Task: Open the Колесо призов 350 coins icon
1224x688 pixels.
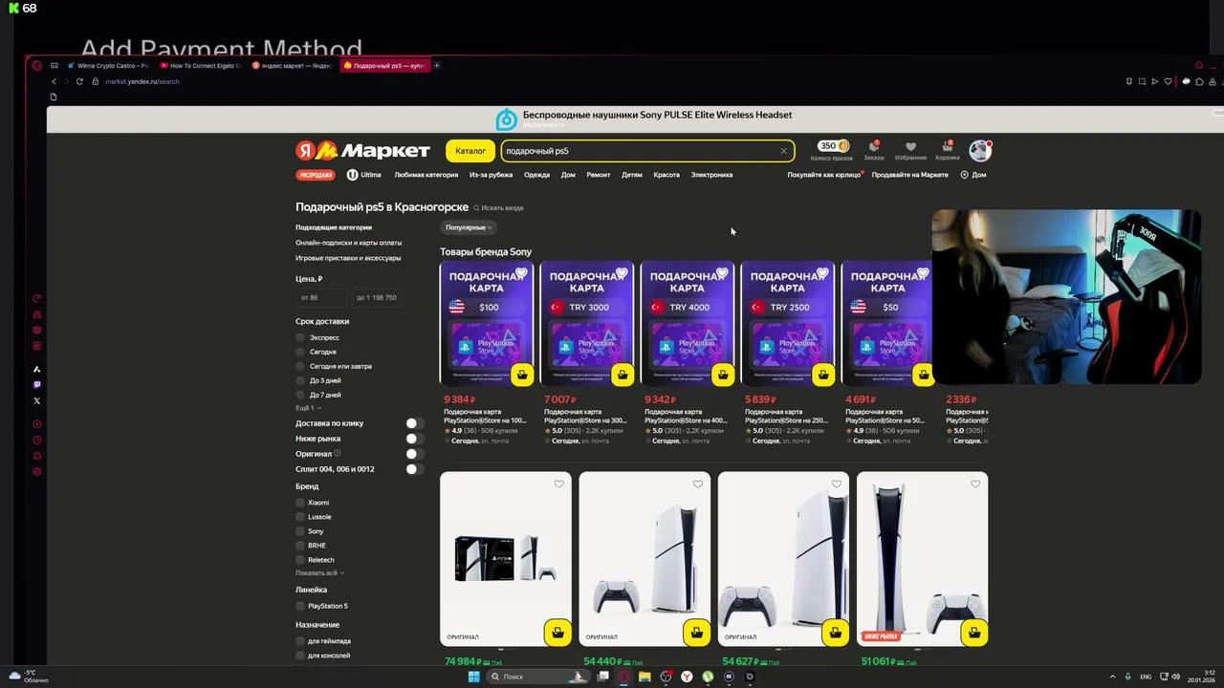Action: point(832,150)
